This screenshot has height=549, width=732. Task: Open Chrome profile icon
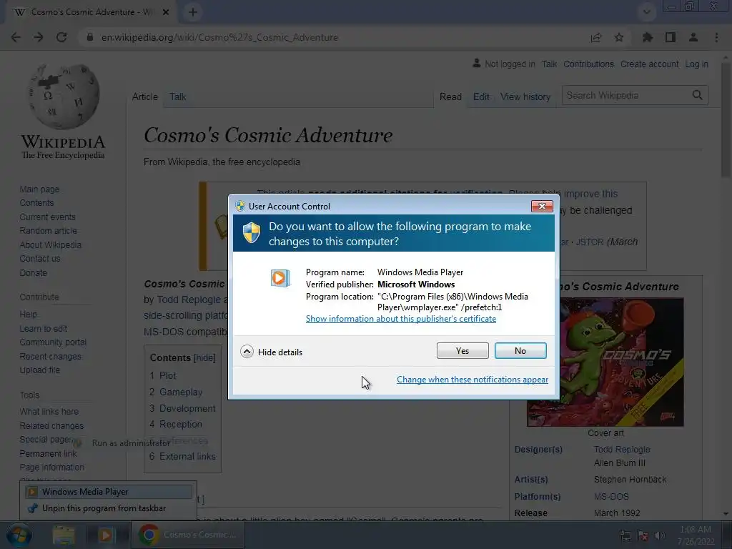693,37
